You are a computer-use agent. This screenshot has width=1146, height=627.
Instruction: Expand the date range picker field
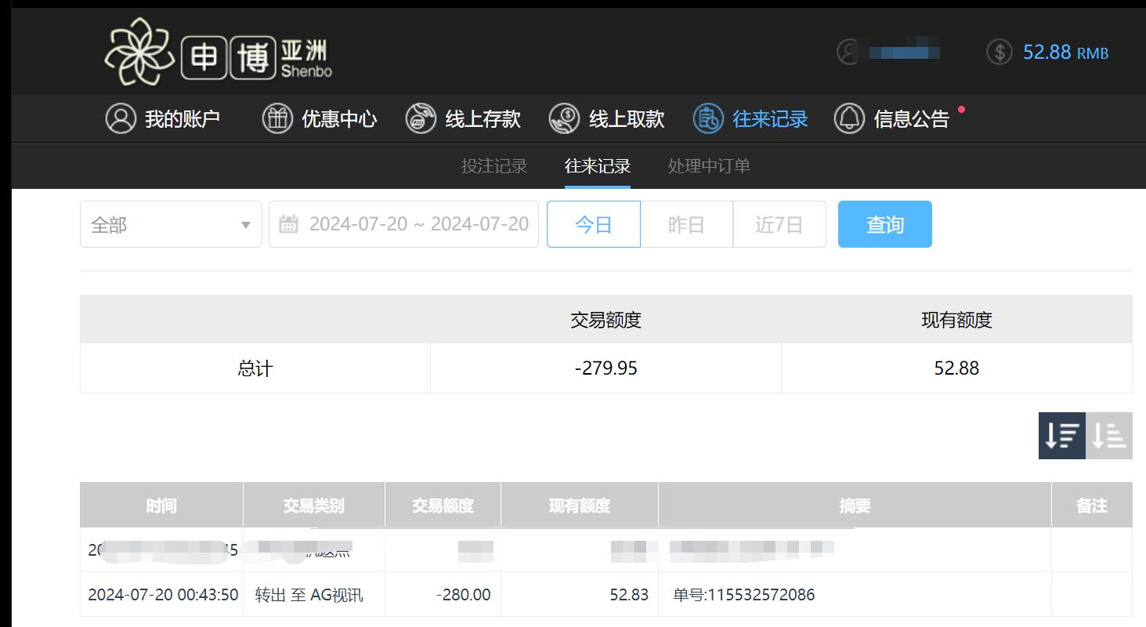(403, 223)
